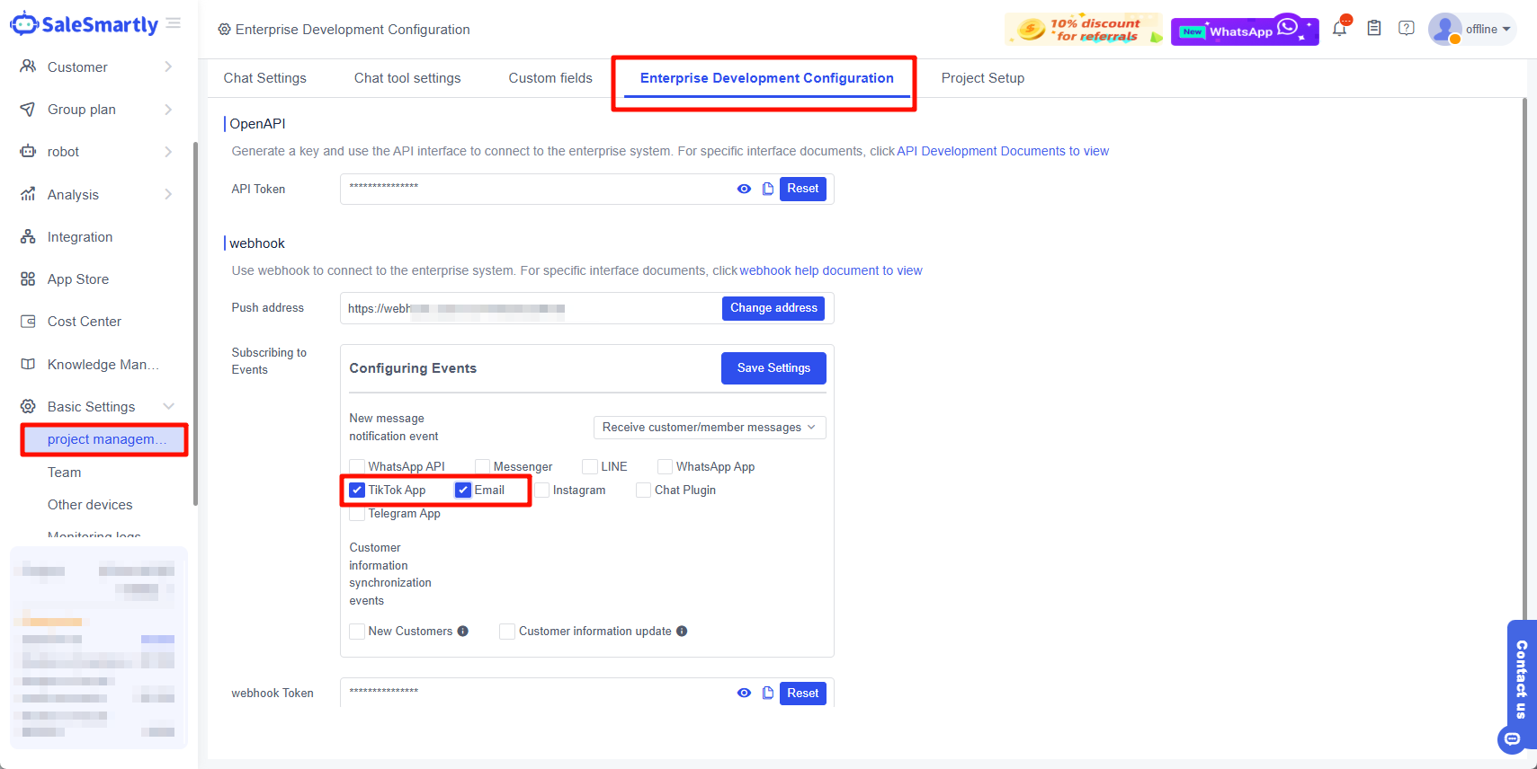The image size is (1537, 769).
Task: Switch to the Project Setup tab
Action: 982,78
